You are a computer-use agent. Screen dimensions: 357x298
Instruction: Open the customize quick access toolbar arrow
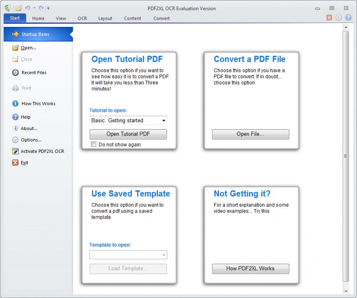coord(48,8)
